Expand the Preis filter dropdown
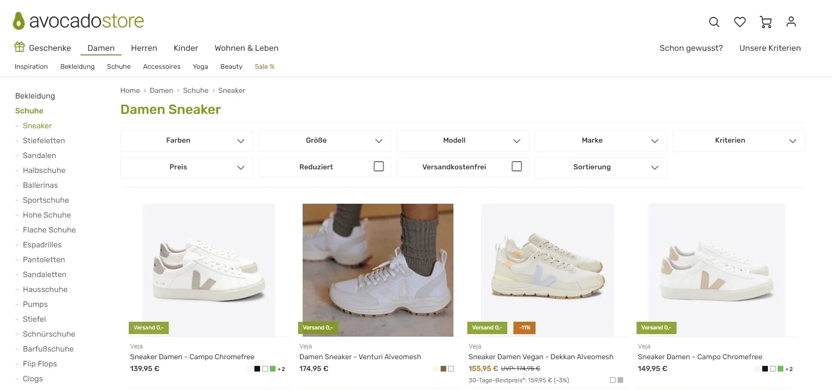832x390 pixels. click(187, 167)
